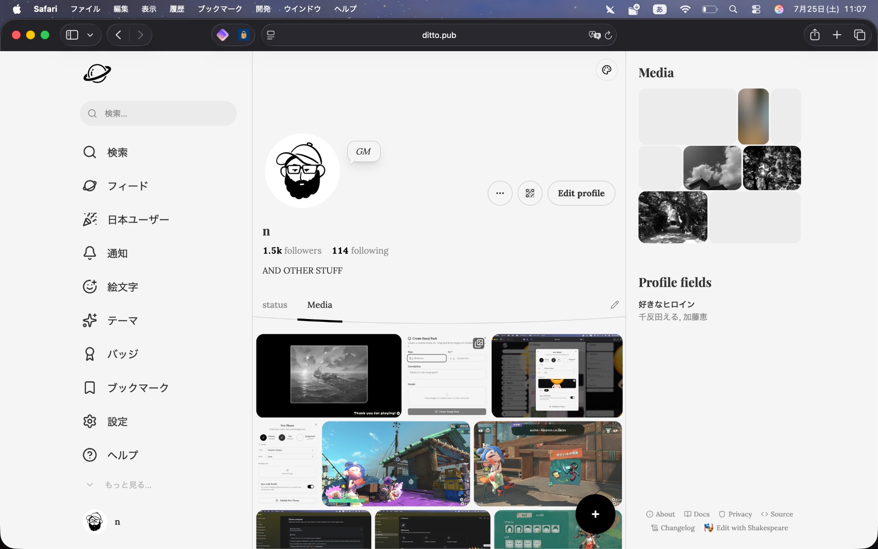The width and height of the screenshot is (878, 549).
Task: Open the black-and-white clouds photo in Media panel
Action: pyautogui.click(x=712, y=168)
